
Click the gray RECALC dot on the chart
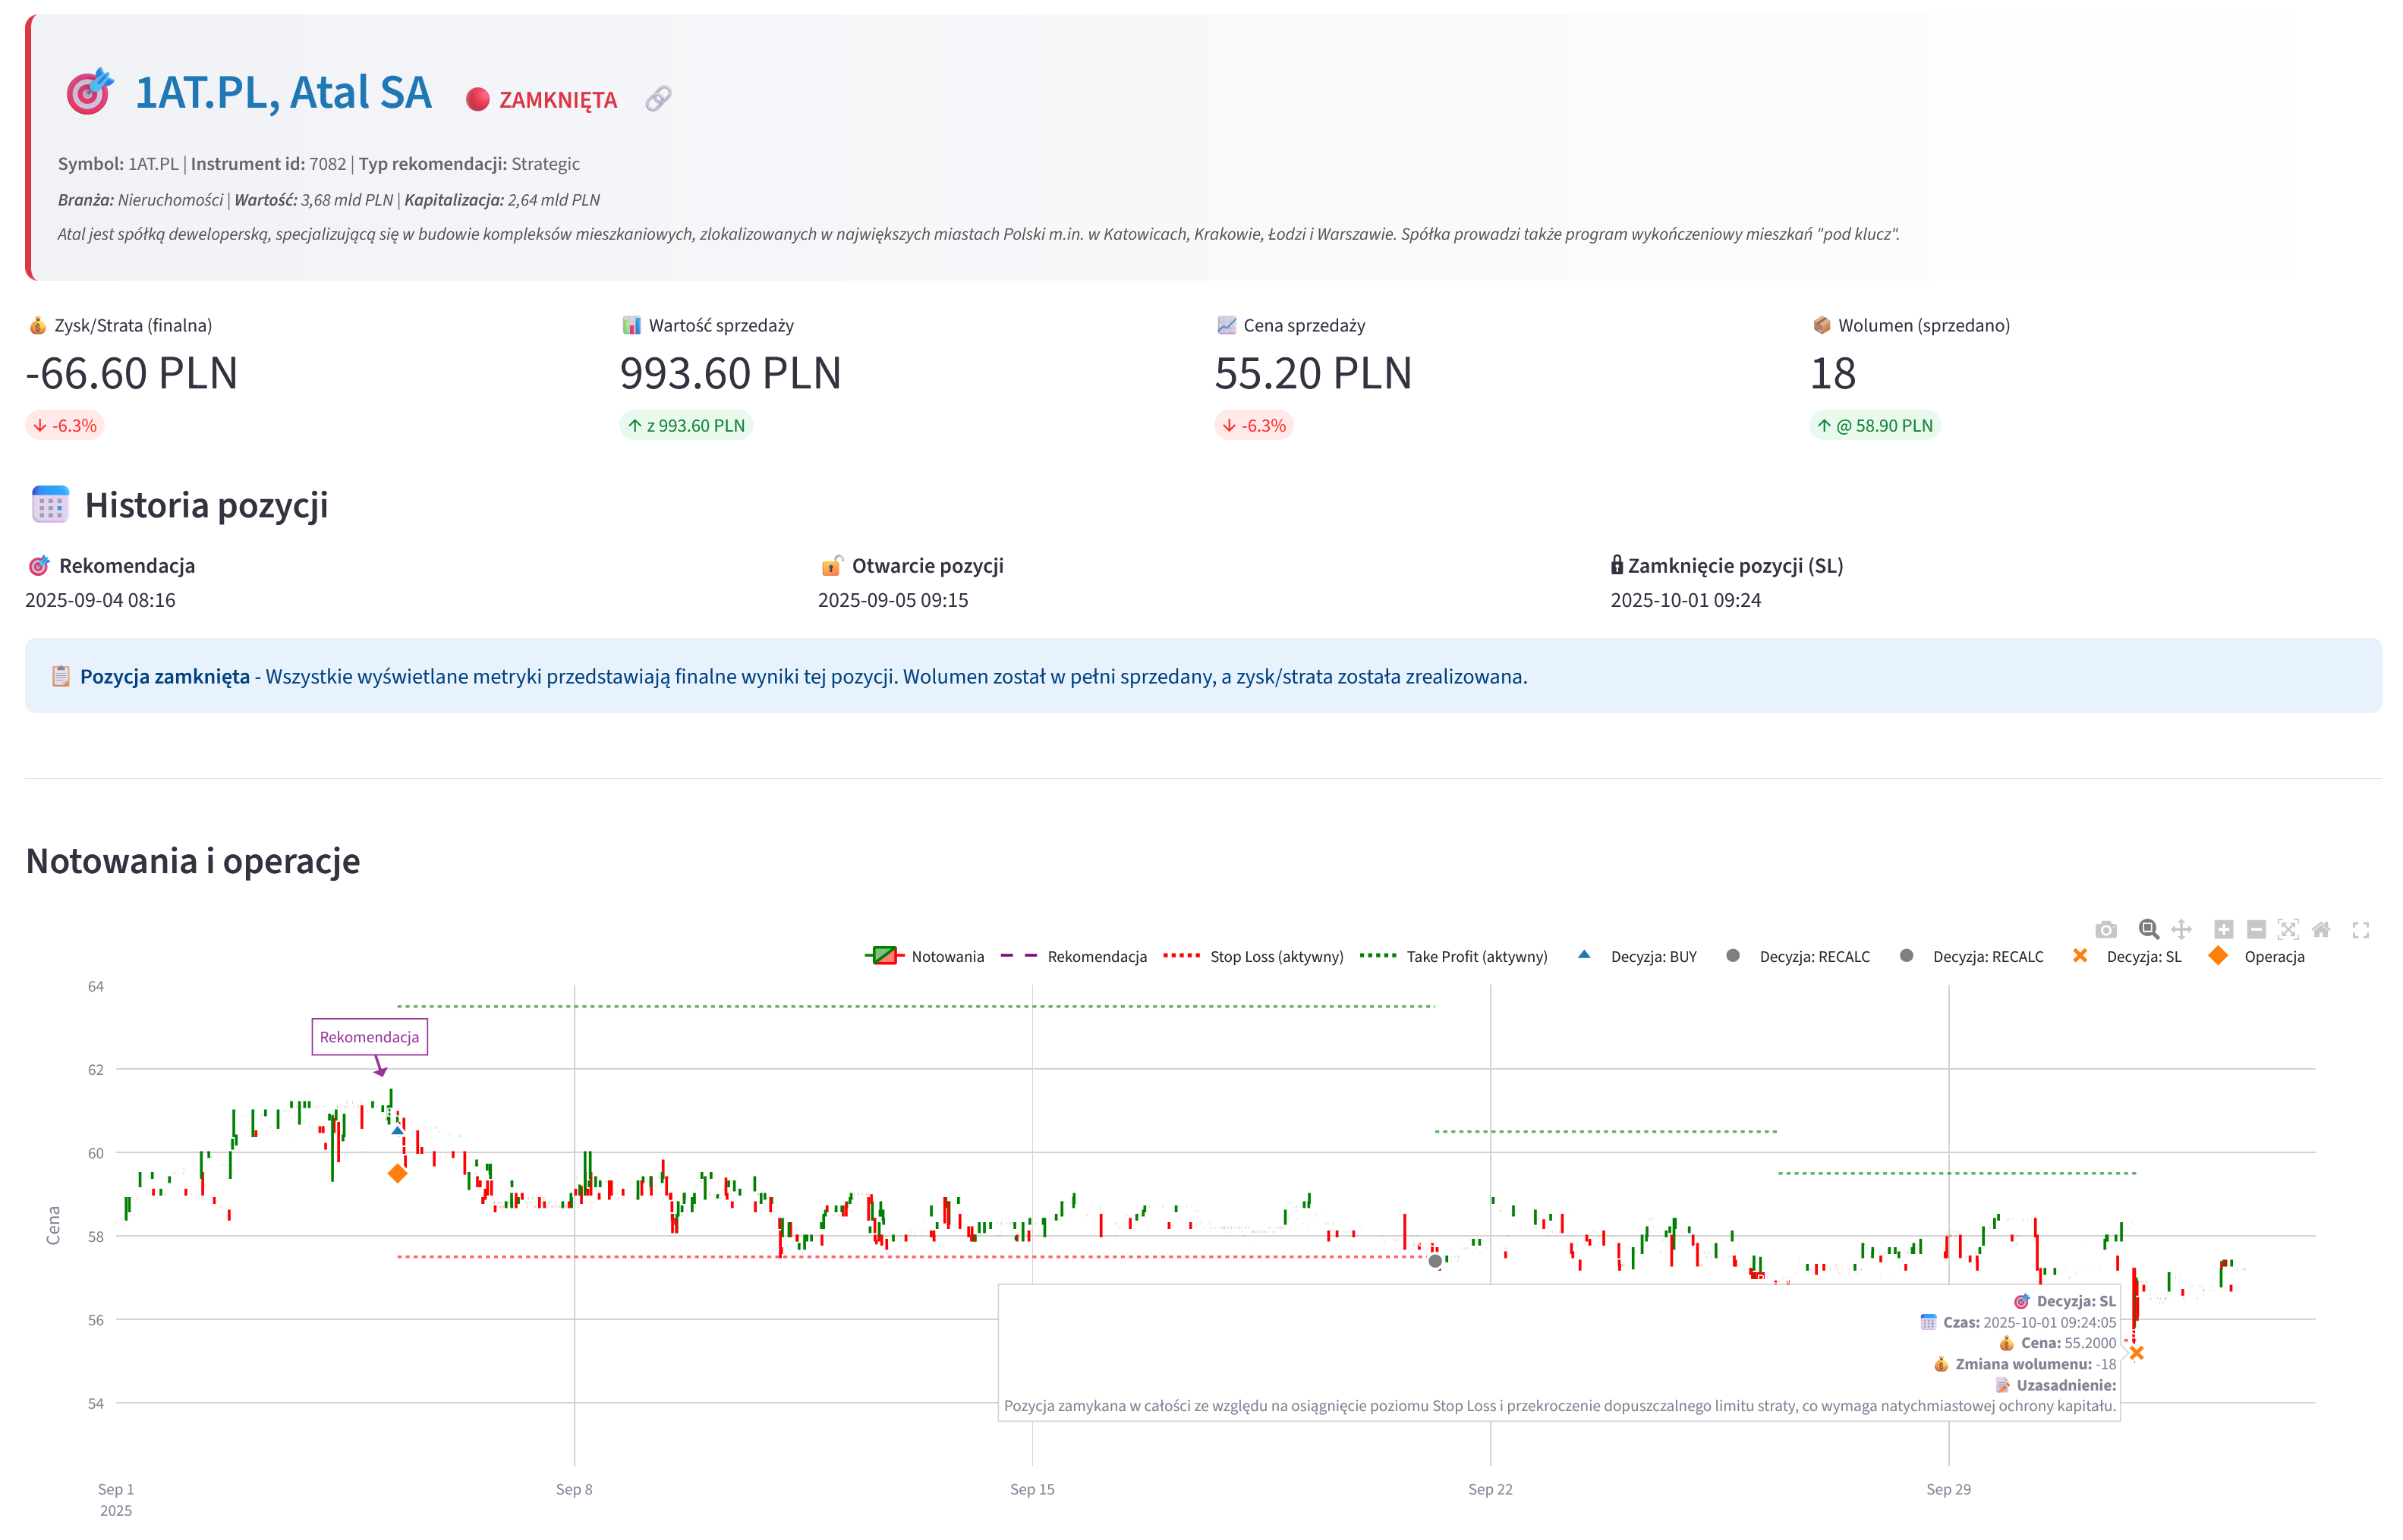(1435, 1262)
